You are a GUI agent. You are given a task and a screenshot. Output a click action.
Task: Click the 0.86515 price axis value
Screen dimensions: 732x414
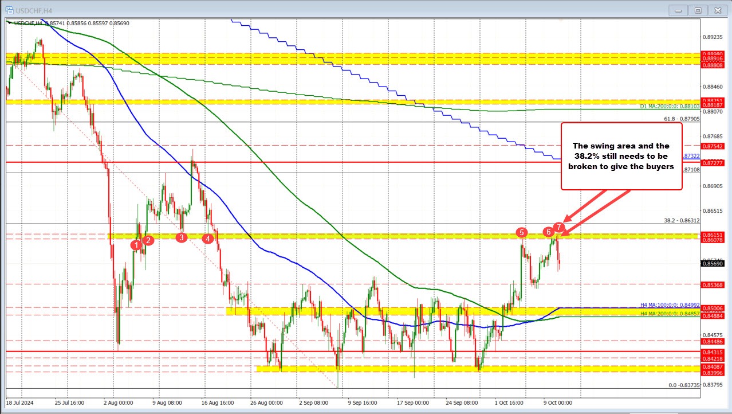coord(714,211)
